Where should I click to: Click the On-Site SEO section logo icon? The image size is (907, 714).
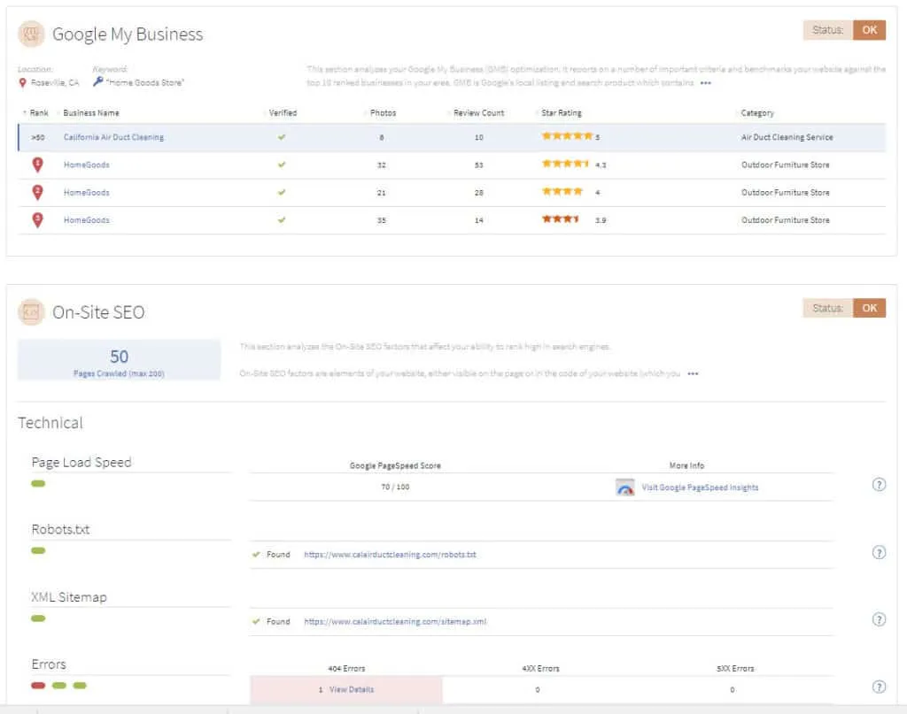[32, 312]
